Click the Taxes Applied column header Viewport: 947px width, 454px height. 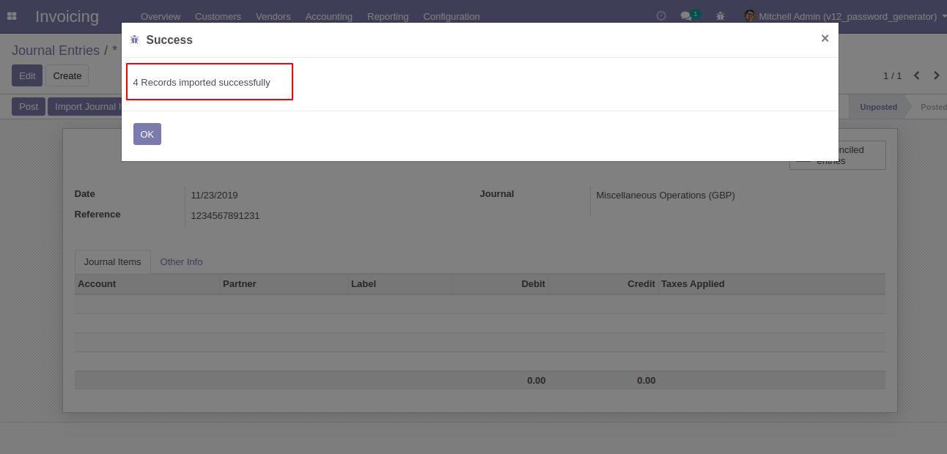point(772,283)
